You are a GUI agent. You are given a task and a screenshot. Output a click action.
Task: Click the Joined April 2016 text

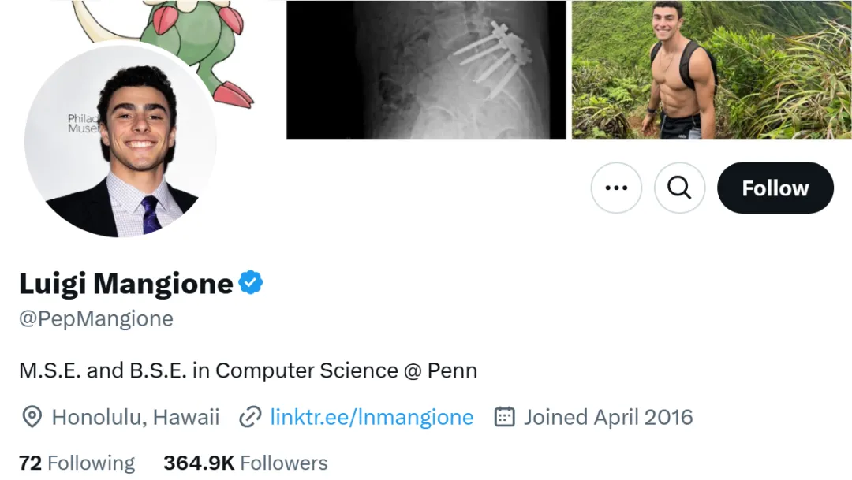coord(608,417)
